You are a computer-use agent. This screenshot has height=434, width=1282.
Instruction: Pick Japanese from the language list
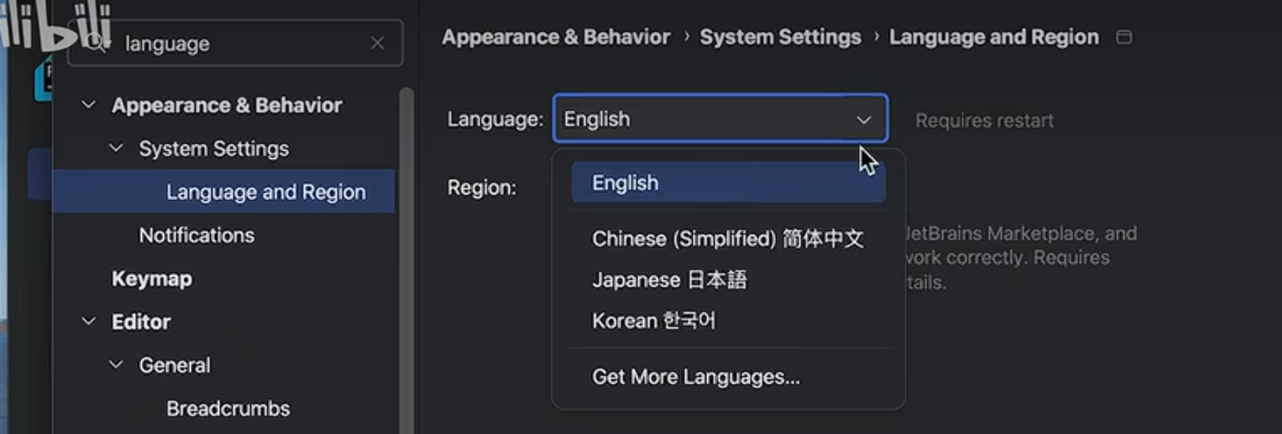click(x=669, y=280)
